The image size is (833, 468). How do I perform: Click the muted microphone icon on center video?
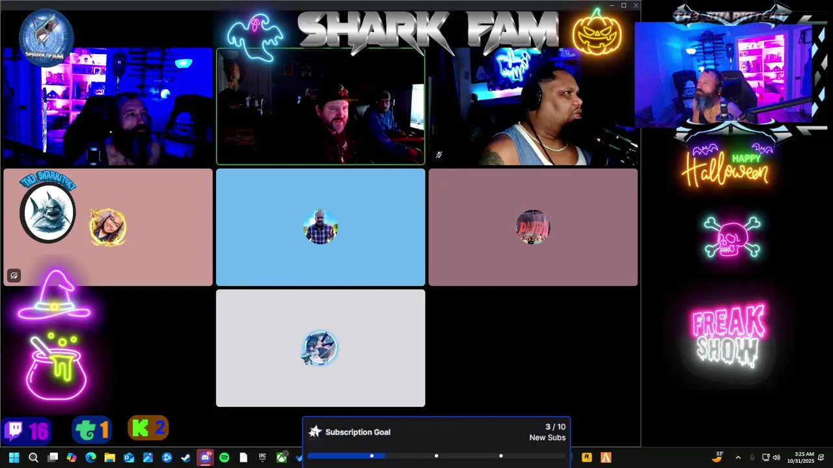pos(439,155)
